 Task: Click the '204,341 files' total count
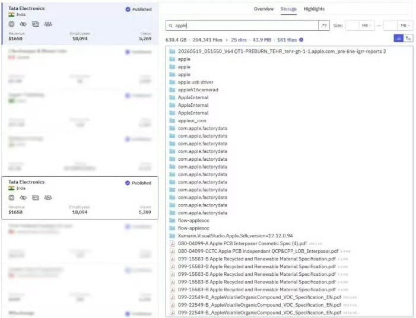tap(207, 40)
